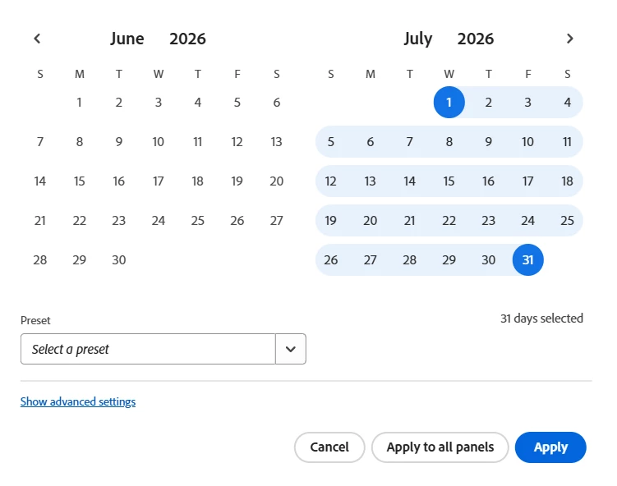Click July 26 in the calendar
617x486 pixels.
click(x=331, y=260)
